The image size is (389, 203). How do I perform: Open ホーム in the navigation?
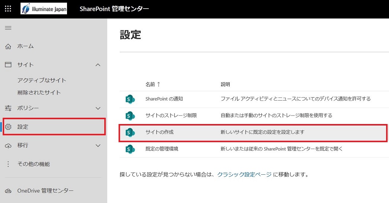(25, 47)
